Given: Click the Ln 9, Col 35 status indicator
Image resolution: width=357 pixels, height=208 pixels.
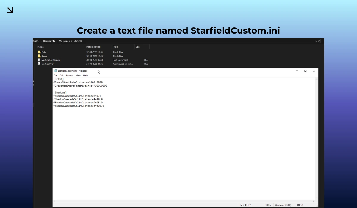Looking at the screenshot, I should [x=245, y=205].
